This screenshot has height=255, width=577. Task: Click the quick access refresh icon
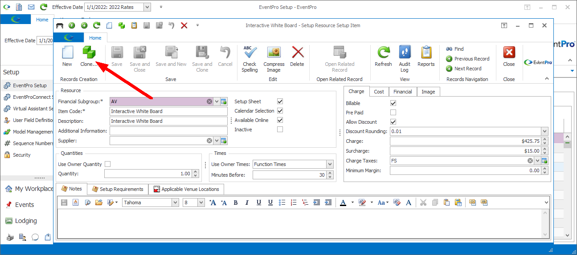point(97,25)
